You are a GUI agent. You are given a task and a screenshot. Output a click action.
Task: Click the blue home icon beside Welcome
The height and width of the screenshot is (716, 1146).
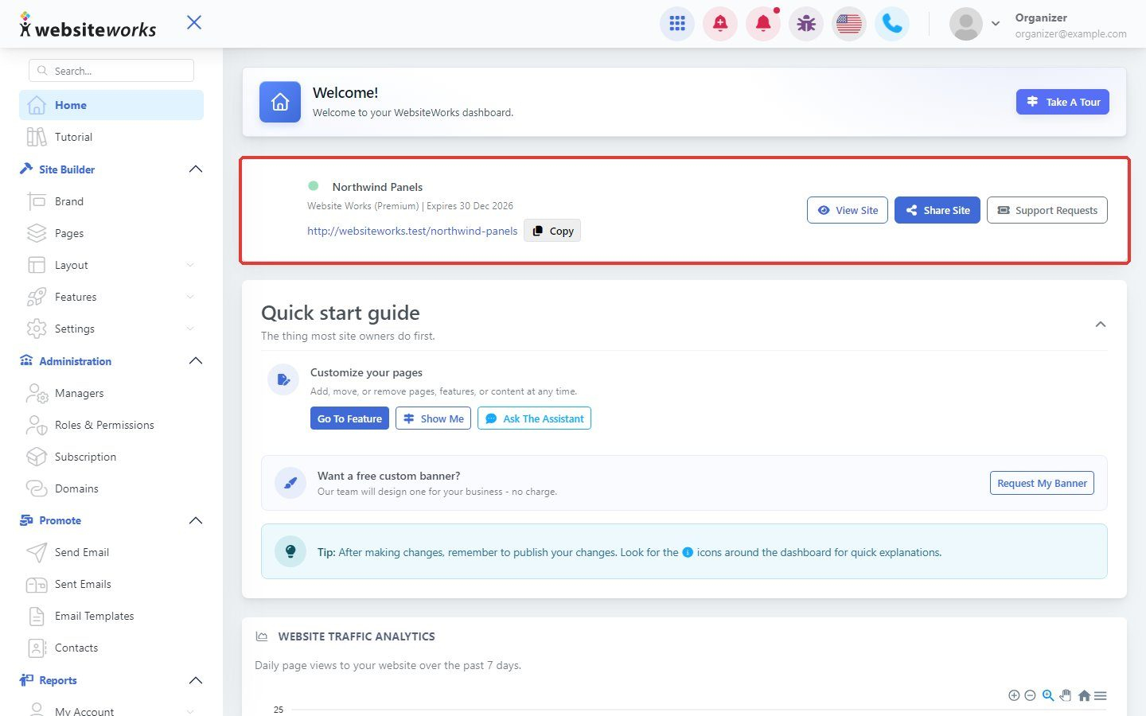point(280,102)
